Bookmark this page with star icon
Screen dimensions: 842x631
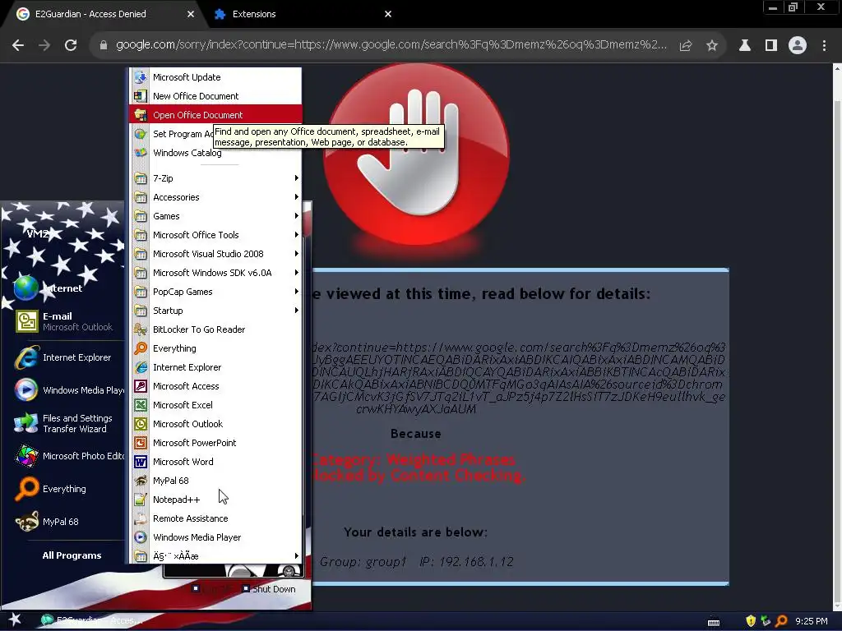(712, 46)
